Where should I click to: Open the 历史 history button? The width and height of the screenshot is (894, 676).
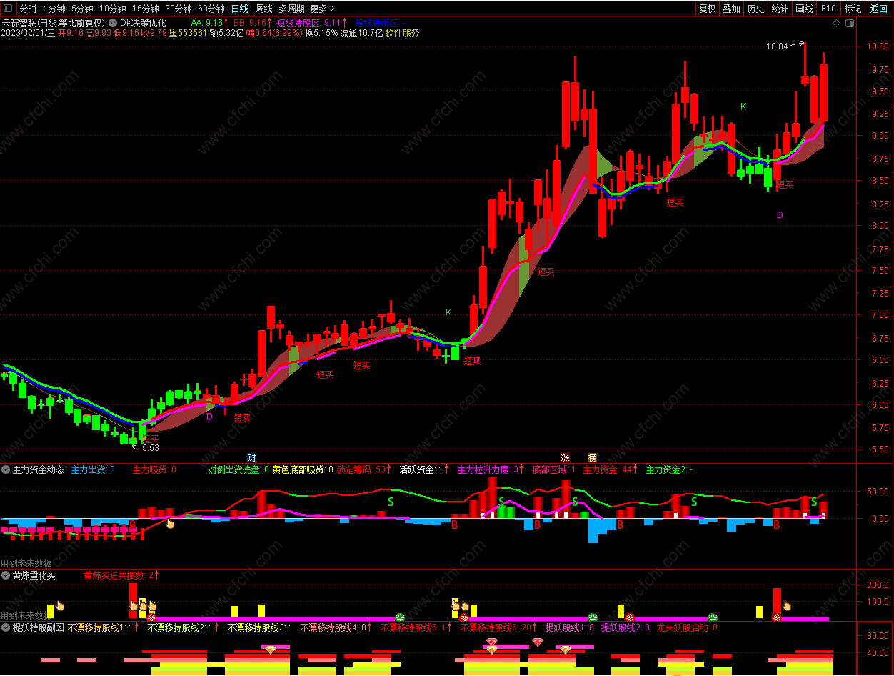tap(755, 9)
